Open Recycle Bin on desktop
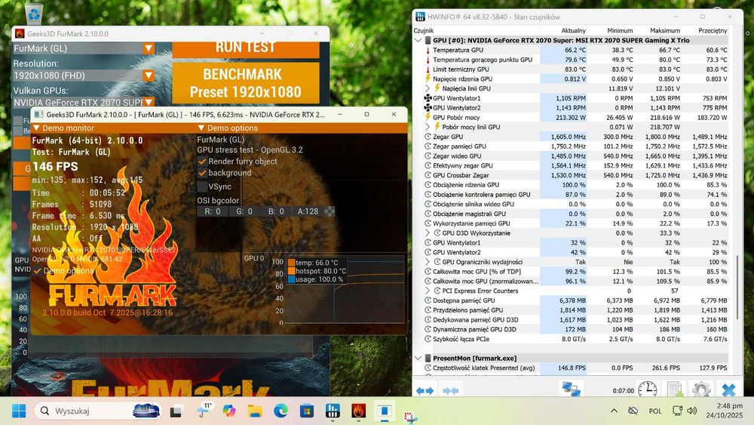The height and width of the screenshot is (425, 754). point(34,14)
